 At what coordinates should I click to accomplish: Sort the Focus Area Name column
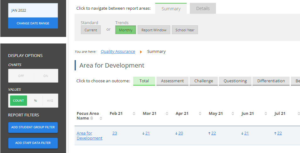pos(101,118)
